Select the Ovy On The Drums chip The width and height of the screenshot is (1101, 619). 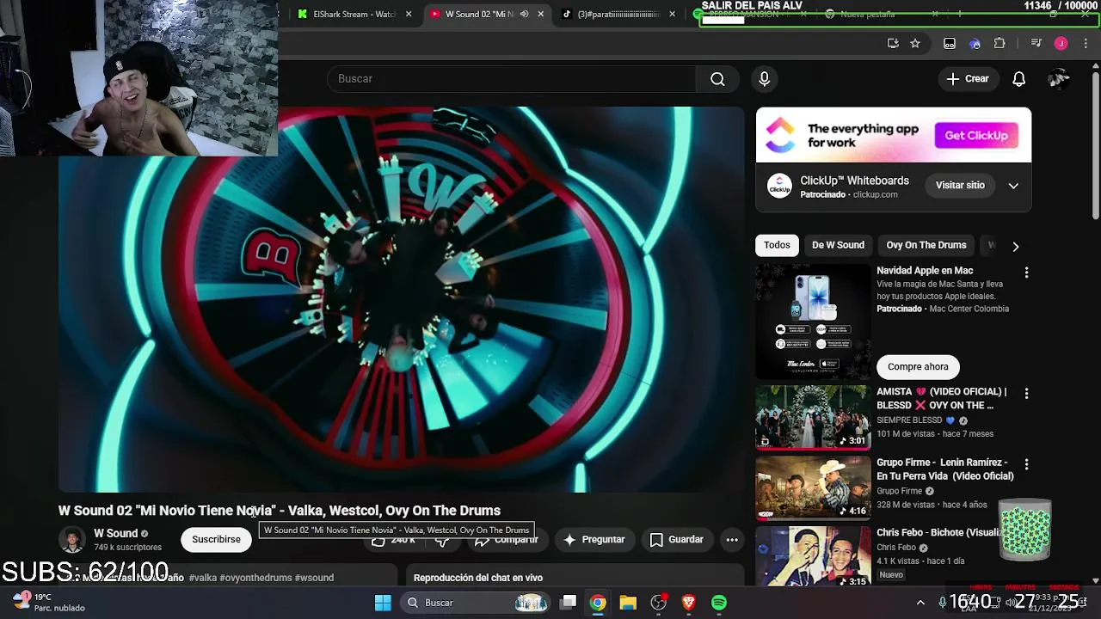926,245
